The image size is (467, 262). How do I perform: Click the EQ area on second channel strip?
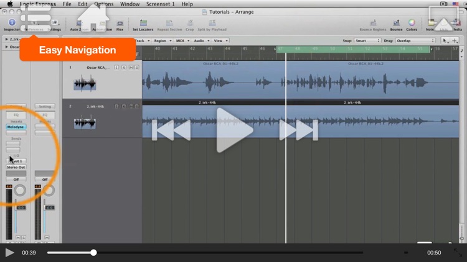45,115
